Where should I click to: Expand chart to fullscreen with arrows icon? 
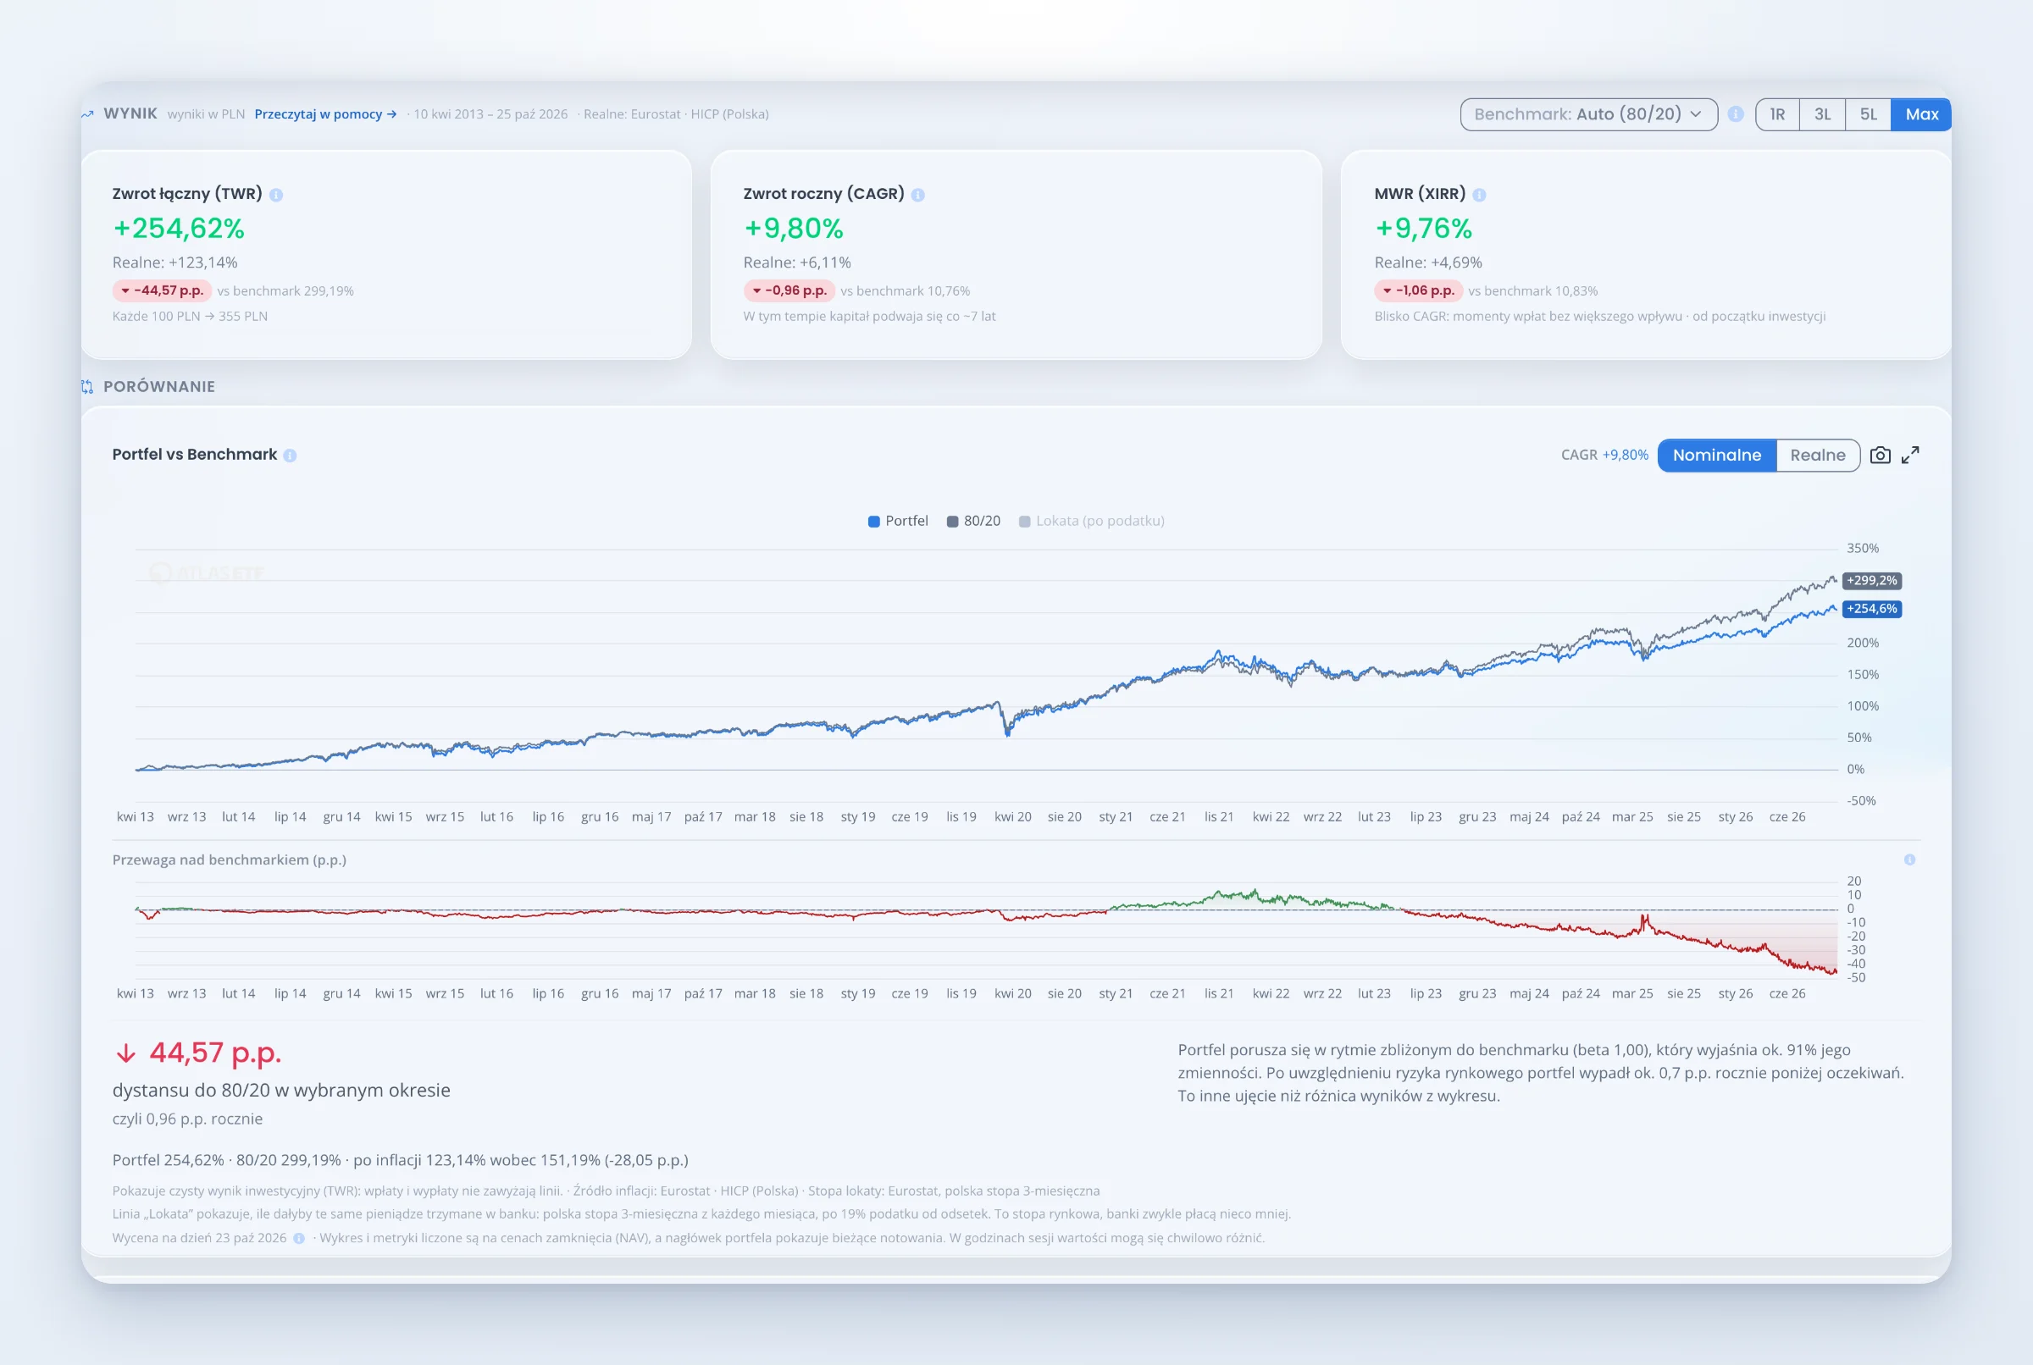(1910, 456)
